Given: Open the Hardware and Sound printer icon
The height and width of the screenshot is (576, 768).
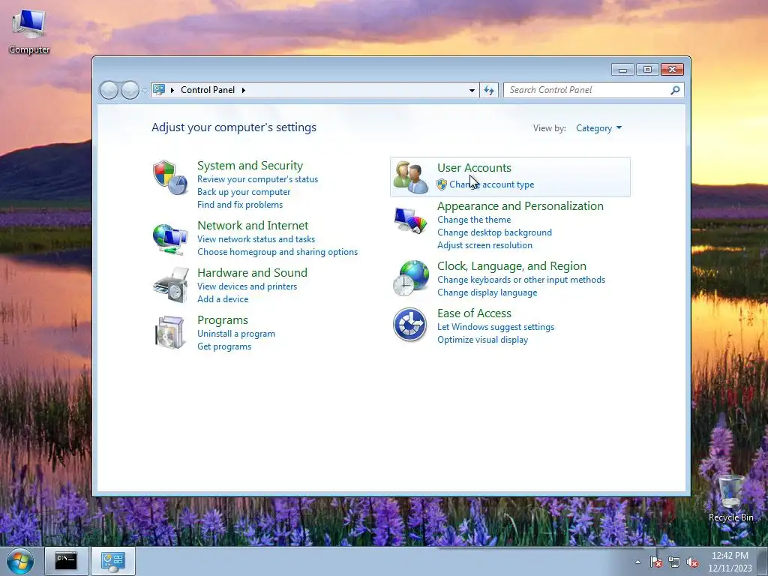Looking at the screenshot, I should point(170,285).
